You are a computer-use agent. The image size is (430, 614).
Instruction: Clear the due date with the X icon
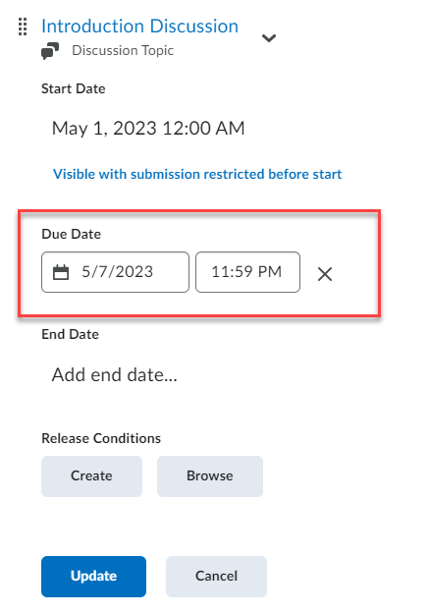coord(325,274)
